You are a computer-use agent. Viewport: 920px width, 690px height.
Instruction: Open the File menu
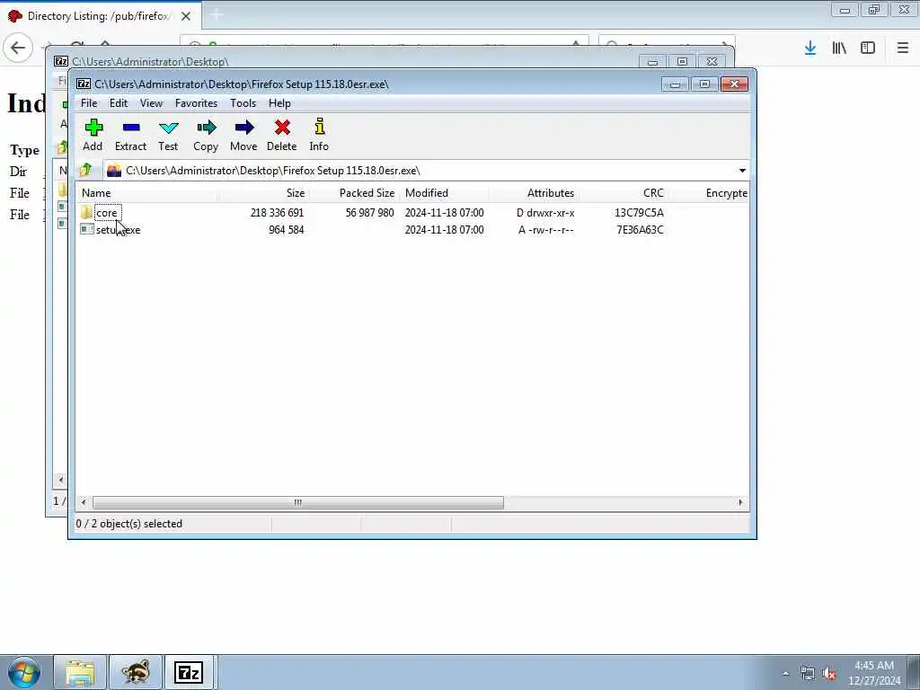pos(89,103)
